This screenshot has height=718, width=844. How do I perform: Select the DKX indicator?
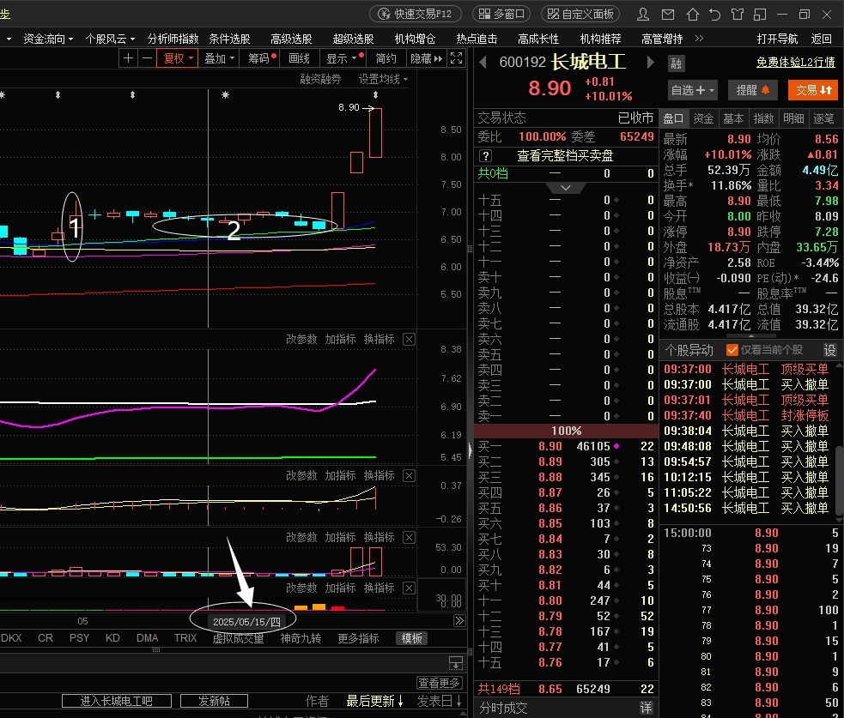point(11,638)
